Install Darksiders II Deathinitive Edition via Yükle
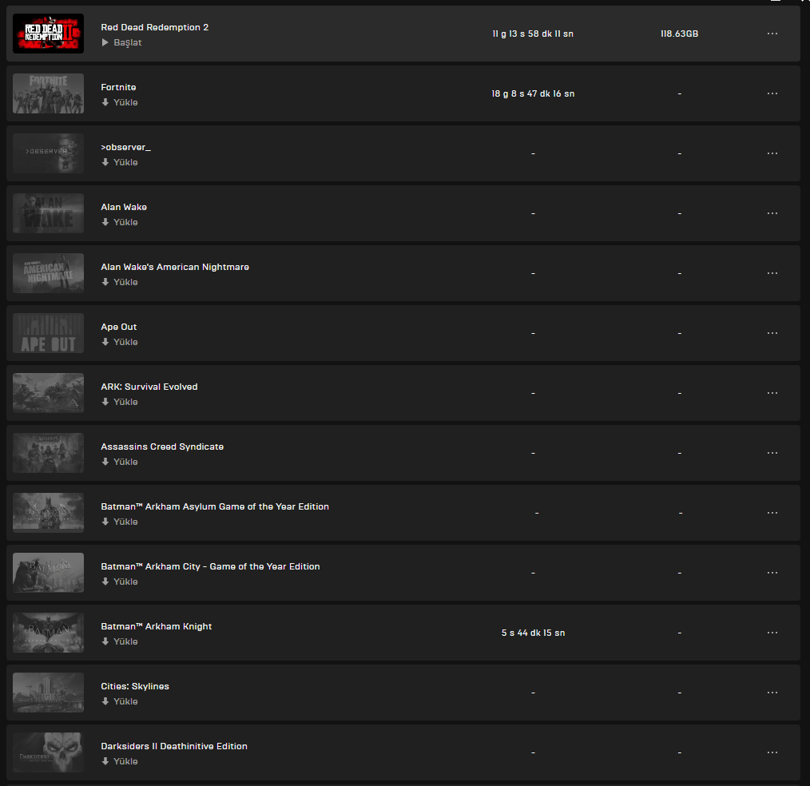Viewport: 810px width, 786px height. tap(120, 761)
